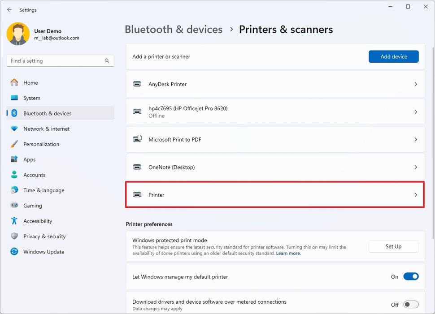435x314 pixels.
Task: Select the Personalization brush icon
Action: pos(16,144)
